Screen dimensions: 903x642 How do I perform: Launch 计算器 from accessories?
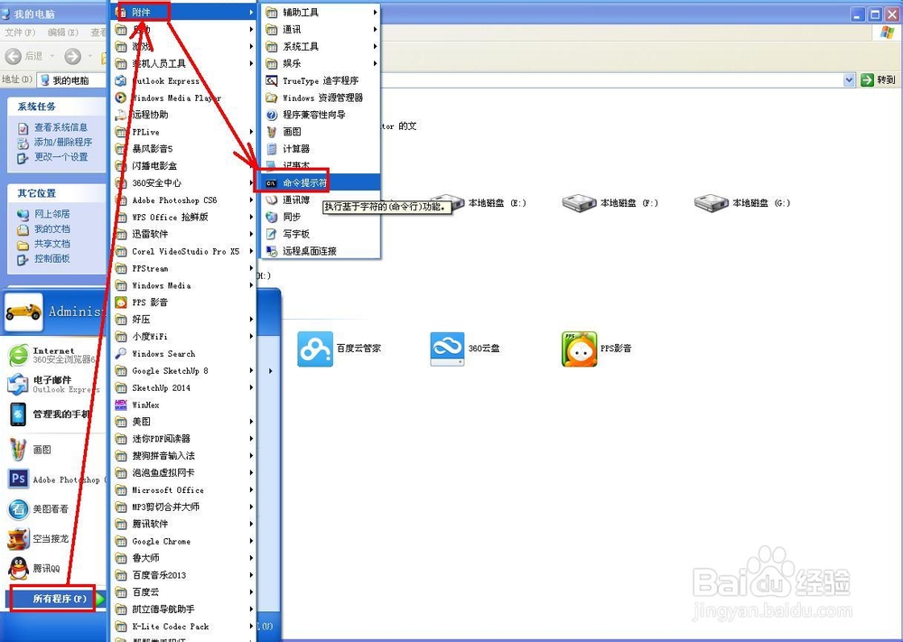(x=321, y=149)
